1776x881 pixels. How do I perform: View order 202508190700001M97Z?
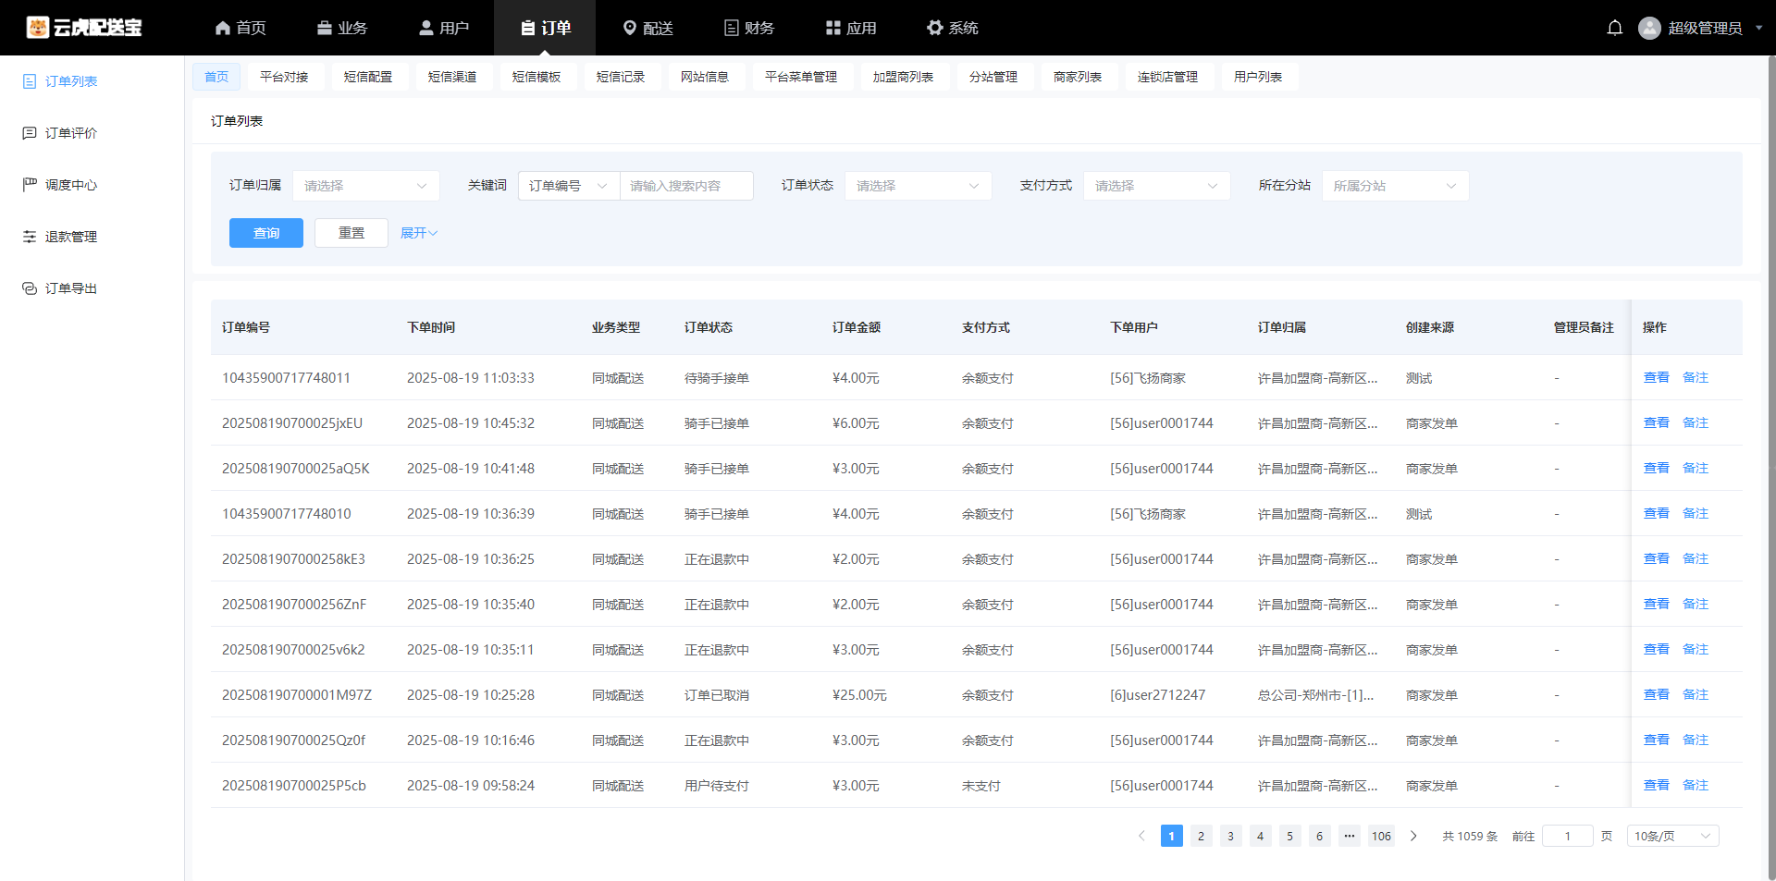(1656, 694)
